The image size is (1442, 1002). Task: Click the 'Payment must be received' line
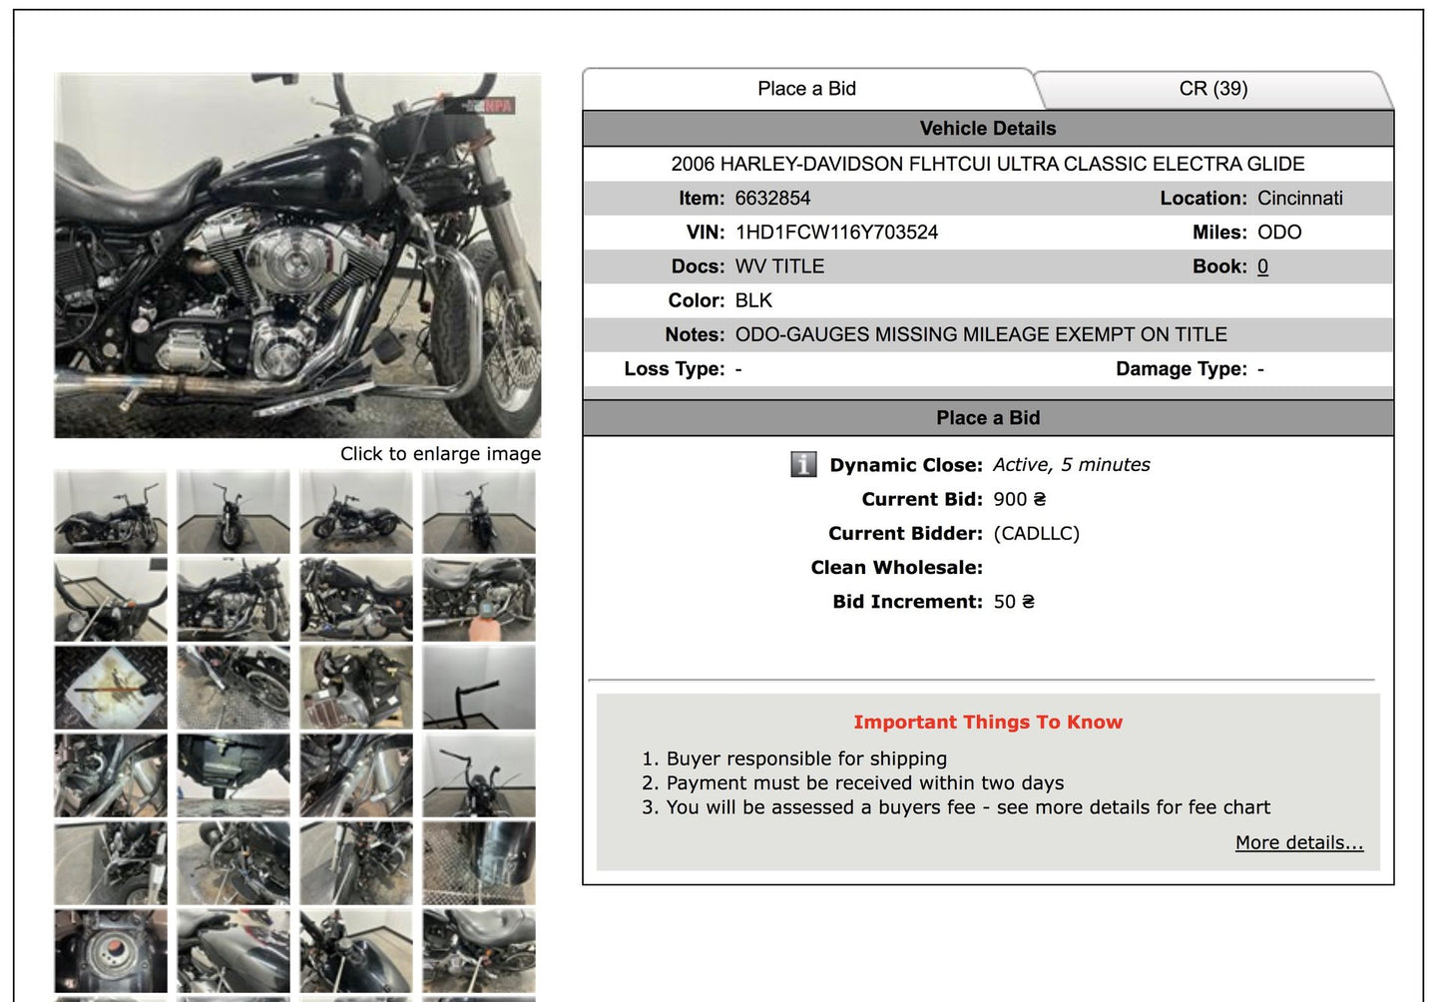point(865,783)
